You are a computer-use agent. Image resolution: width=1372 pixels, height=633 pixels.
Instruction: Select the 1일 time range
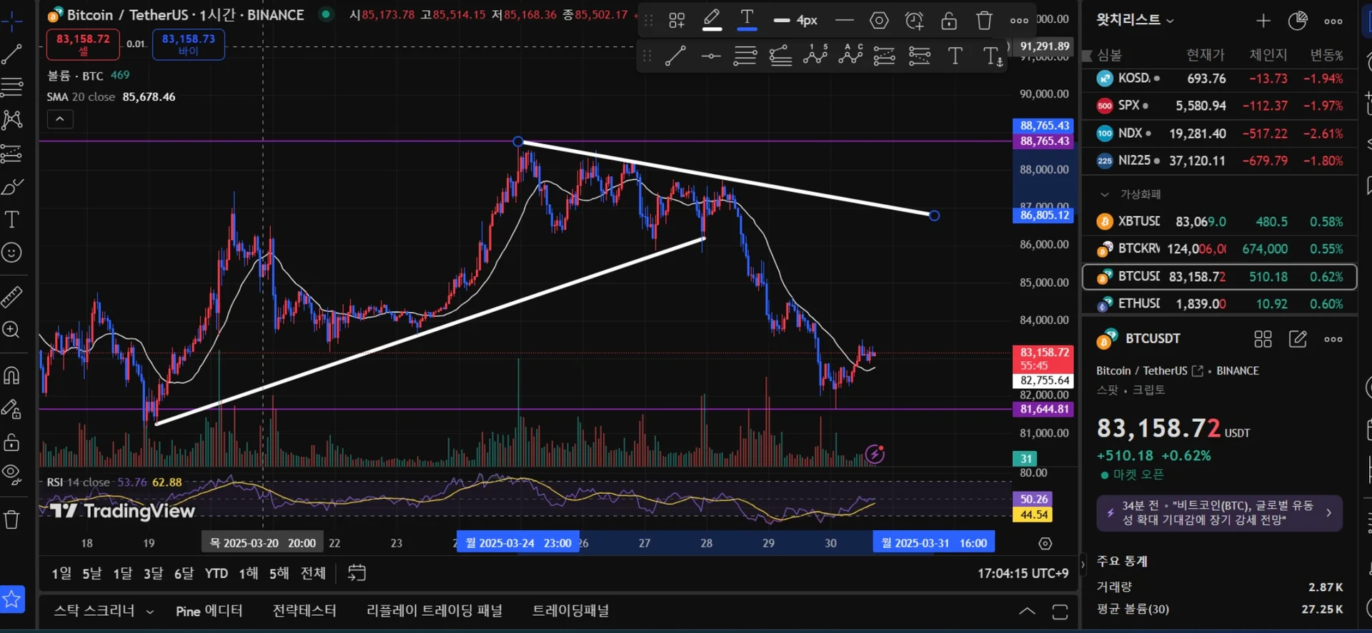click(61, 573)
